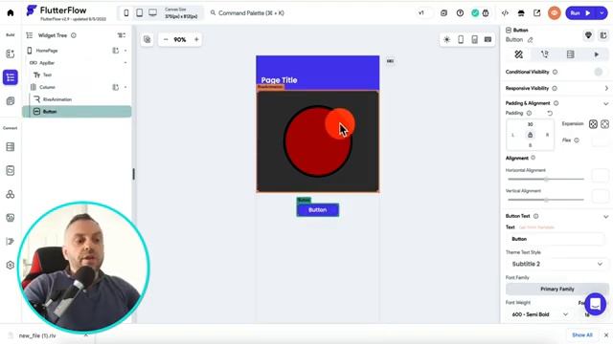The width and height of the screenshot is (613, 344).
Task: Open the view code icon
Action: click(505, 12)
